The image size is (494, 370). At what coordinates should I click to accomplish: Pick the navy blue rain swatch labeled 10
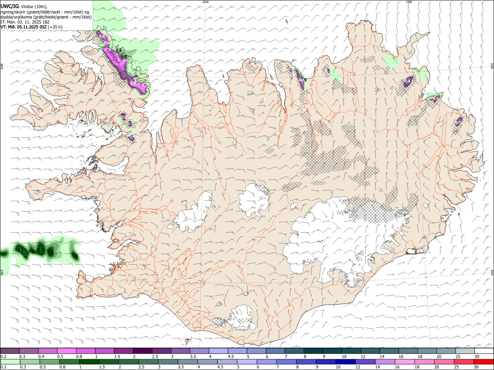pyautogui.click(x=345, y=362)
